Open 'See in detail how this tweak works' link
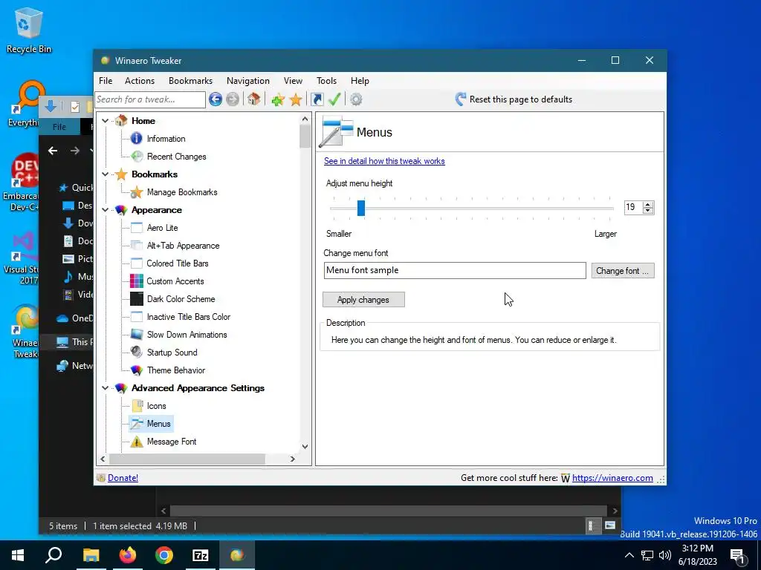The width and height of the screenshot is (761, 570). 384,161
